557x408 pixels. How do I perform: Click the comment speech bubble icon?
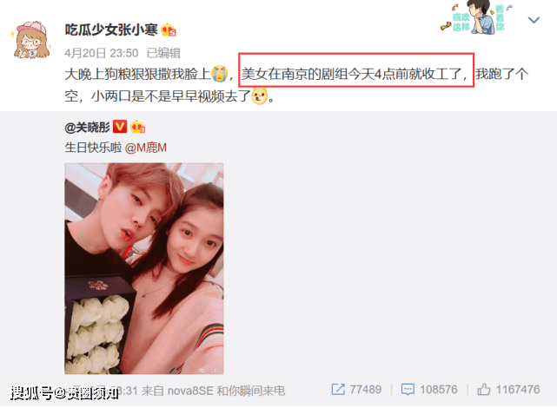click(408, 390)
